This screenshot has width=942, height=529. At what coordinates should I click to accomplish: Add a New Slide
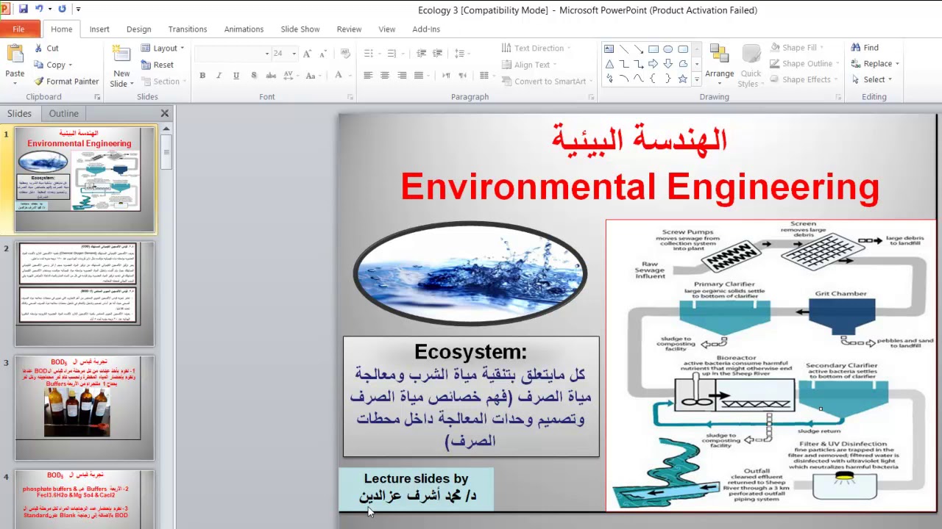click(x=121, y=66)
